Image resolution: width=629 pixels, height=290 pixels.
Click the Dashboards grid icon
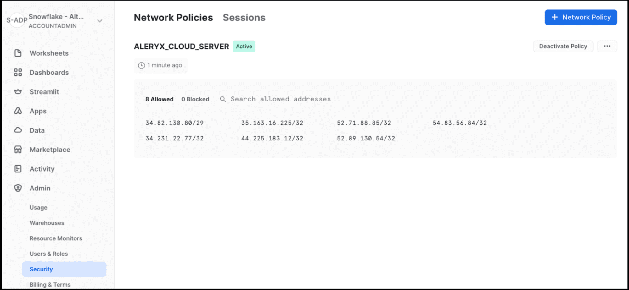(18, 73)
